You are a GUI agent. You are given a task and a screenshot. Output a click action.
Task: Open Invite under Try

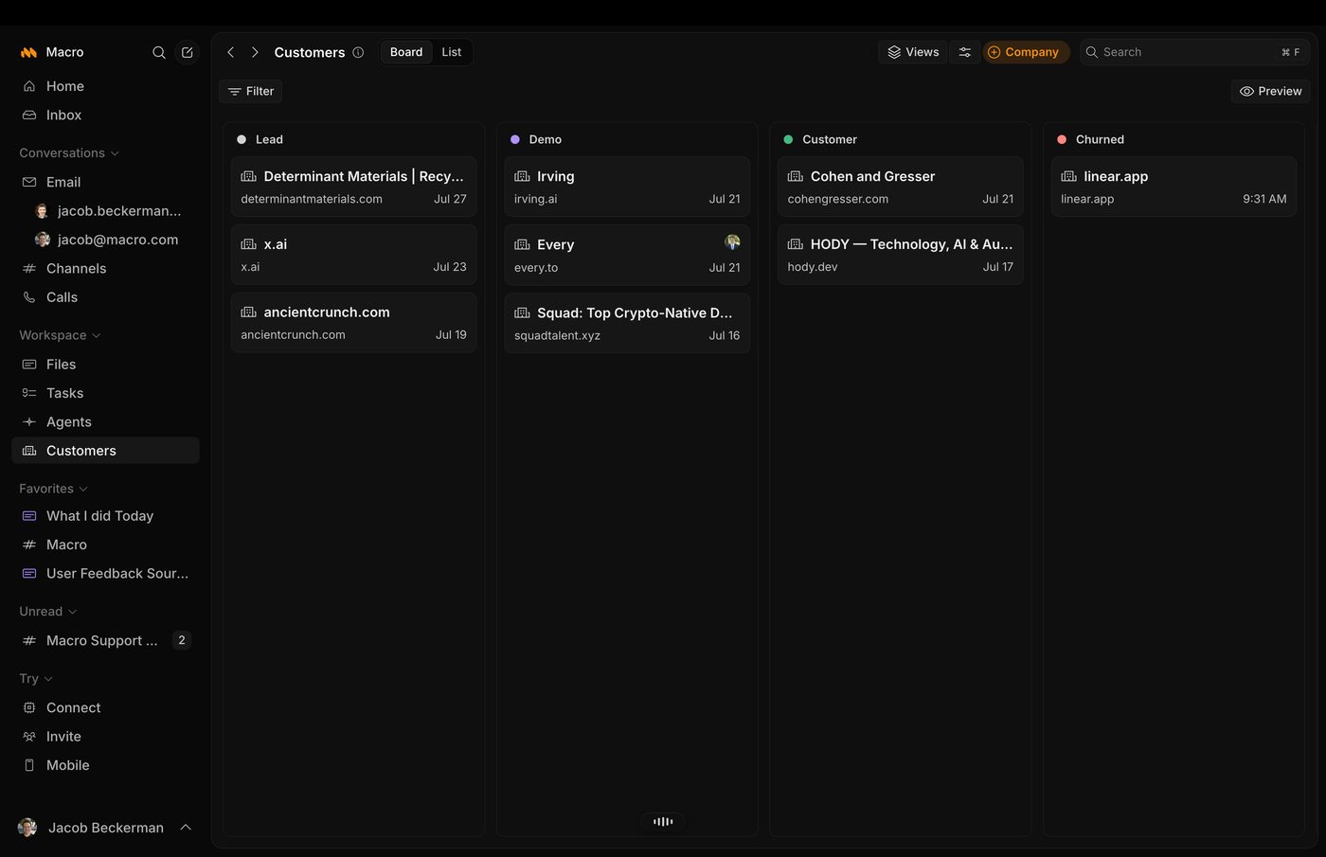(x=105, y=737)
